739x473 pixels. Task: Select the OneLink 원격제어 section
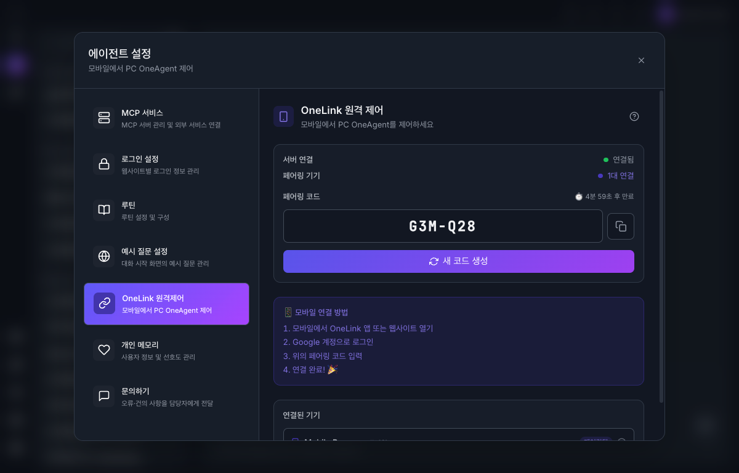166,304
